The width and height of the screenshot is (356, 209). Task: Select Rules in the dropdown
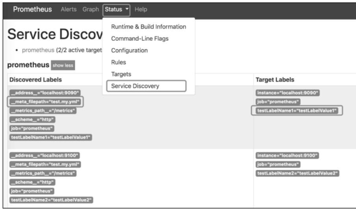click(x=119, y=62)
